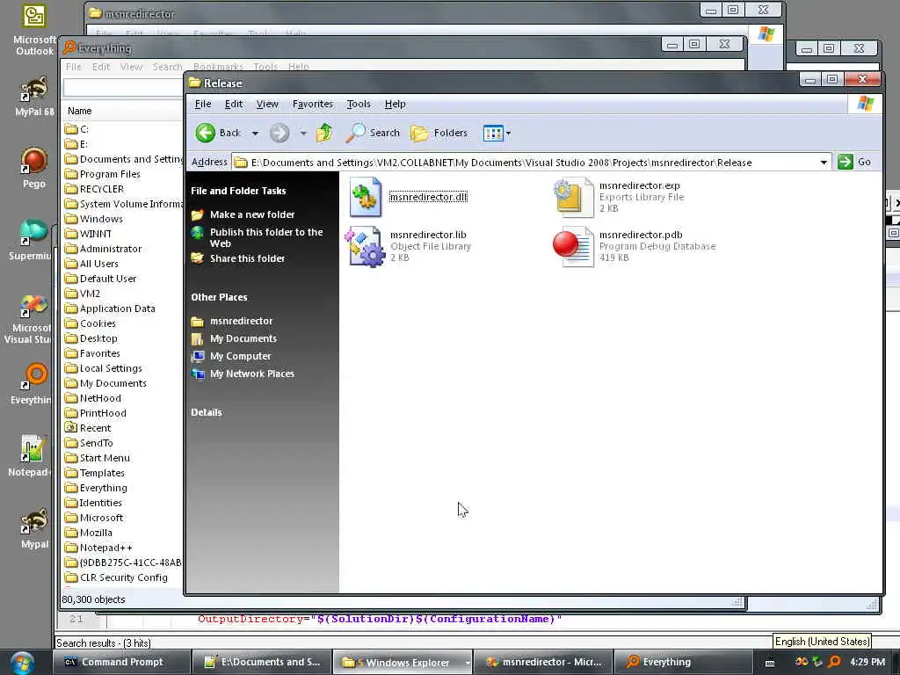
Task: Select the msnredirector.pdb file icon
Action: 573,246
